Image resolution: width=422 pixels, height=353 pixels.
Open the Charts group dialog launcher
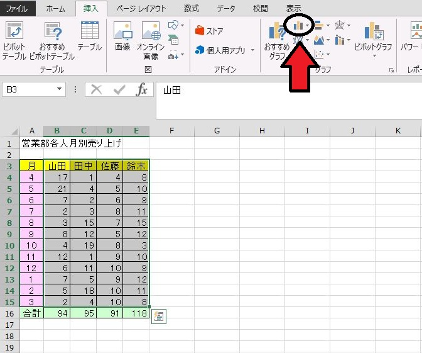click(391, 70)
